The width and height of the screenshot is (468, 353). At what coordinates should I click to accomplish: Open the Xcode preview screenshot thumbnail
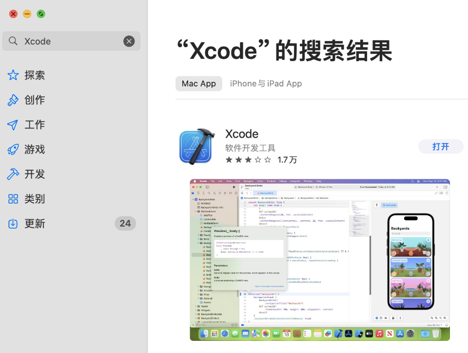(320, 260)
